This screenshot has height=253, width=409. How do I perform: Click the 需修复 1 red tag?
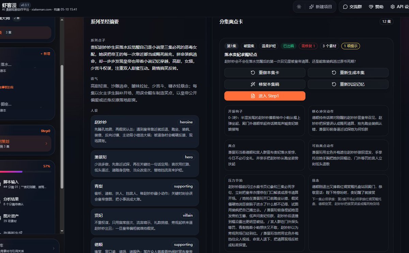(x=308, y=46)
